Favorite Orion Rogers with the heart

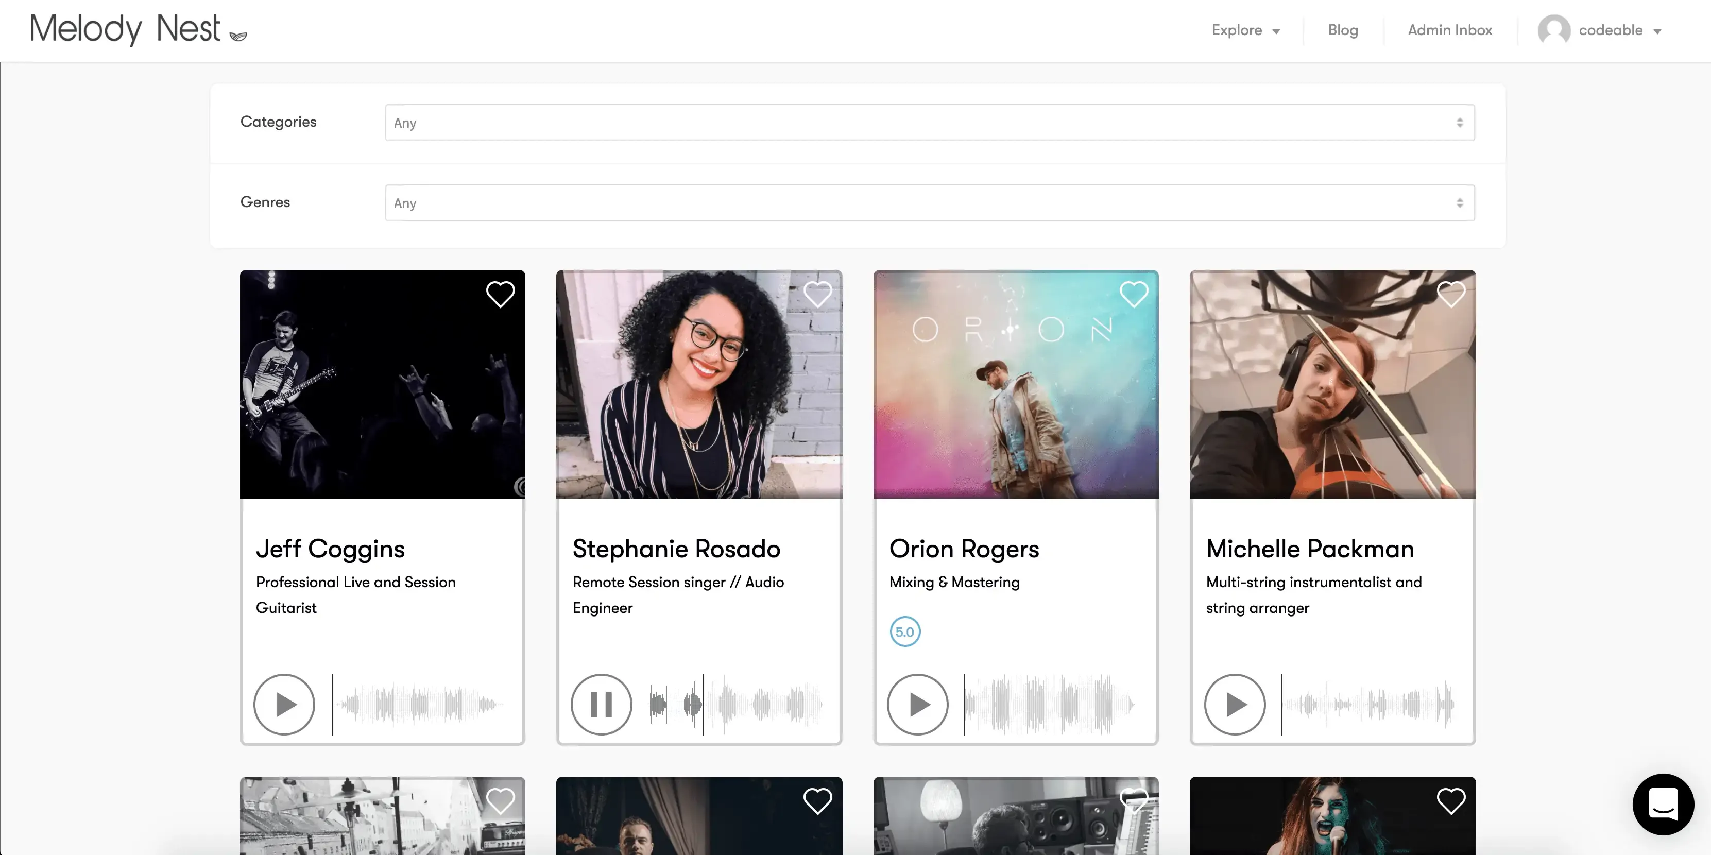coord(1134,294)
